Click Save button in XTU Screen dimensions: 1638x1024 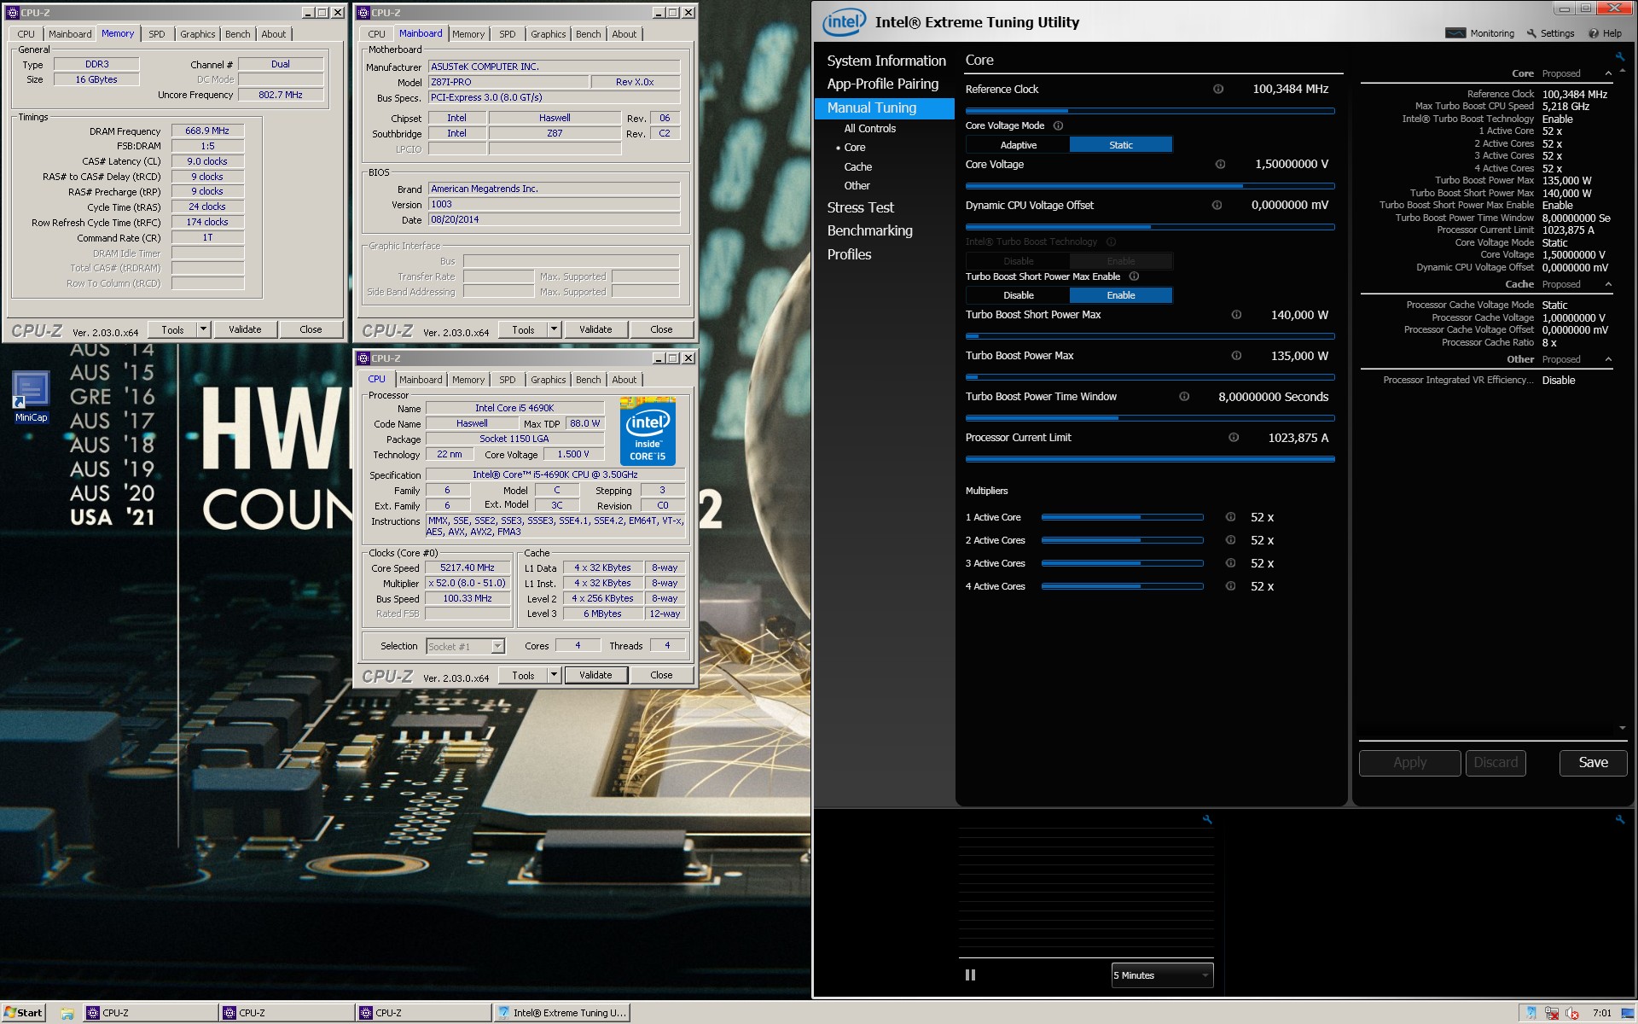click(1593, 763)
